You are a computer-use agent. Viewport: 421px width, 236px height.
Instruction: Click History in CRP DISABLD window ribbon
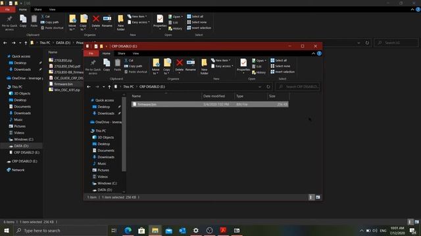[x=259, y=72]
